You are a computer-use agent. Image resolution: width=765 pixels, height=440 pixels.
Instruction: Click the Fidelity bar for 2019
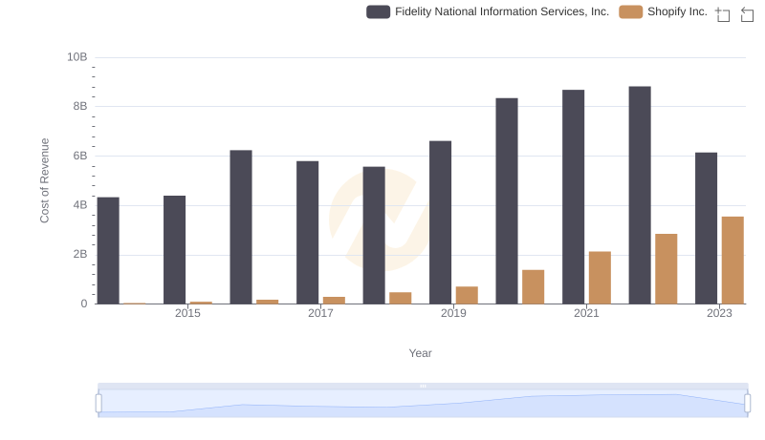[x=441, y=222]
